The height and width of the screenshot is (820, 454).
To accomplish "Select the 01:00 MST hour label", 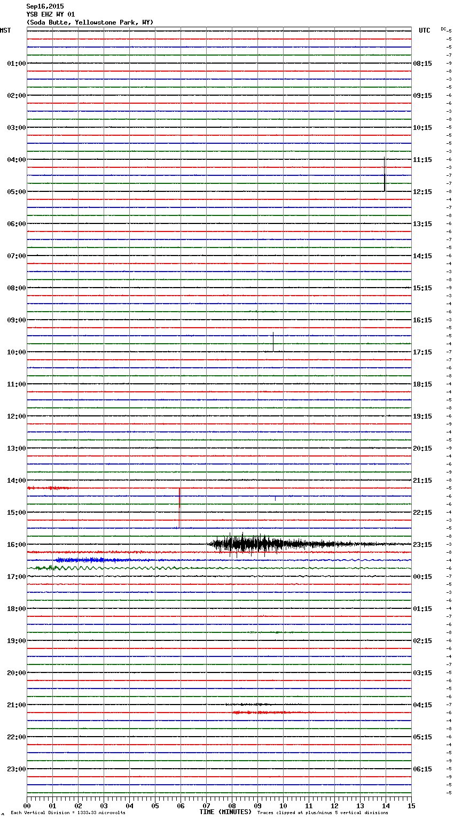I will coord(16,64).
